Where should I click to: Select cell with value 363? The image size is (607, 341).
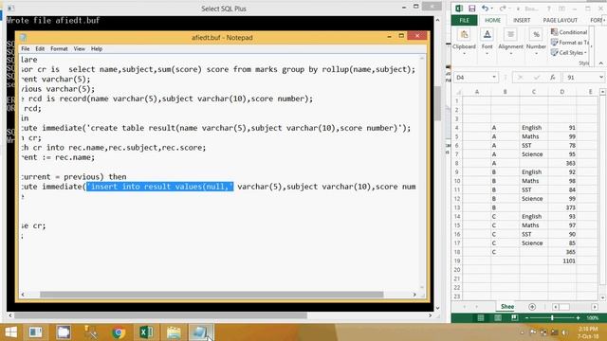tap(562, 163)
